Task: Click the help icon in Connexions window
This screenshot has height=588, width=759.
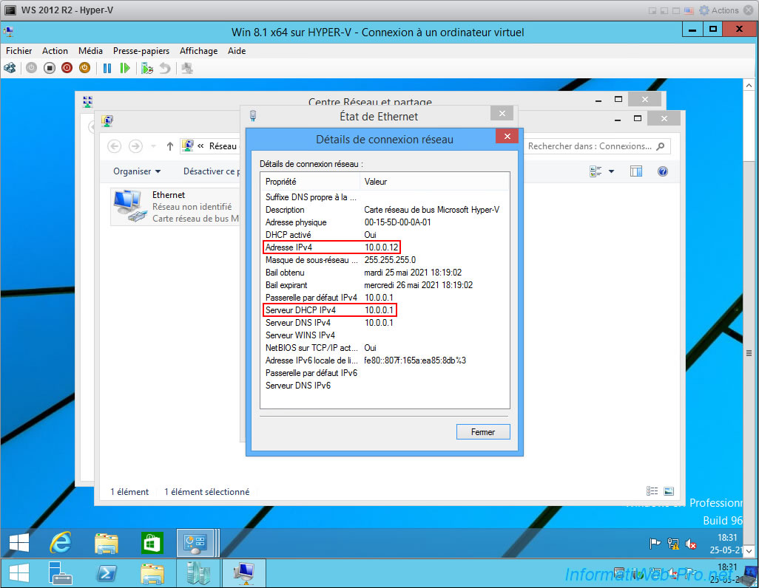Action: [x=662, y=171]
